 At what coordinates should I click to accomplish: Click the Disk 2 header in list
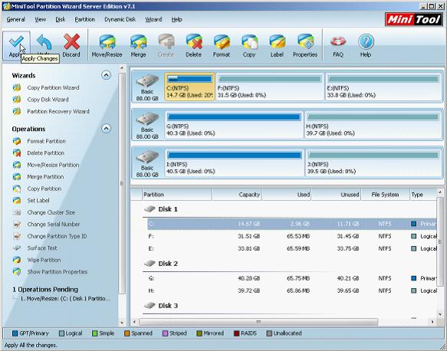[x=168, y=264]
